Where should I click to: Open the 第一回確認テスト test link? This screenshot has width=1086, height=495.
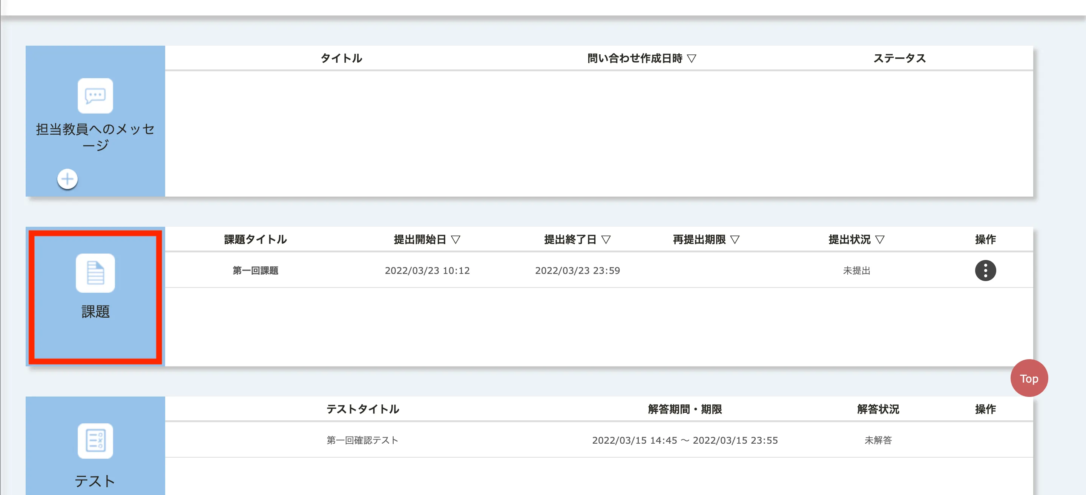(x=362, y=440)
